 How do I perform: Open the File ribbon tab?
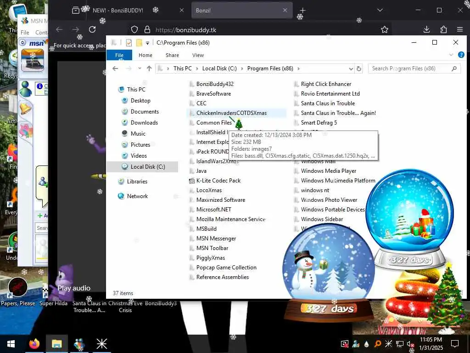tap(119, 55)
